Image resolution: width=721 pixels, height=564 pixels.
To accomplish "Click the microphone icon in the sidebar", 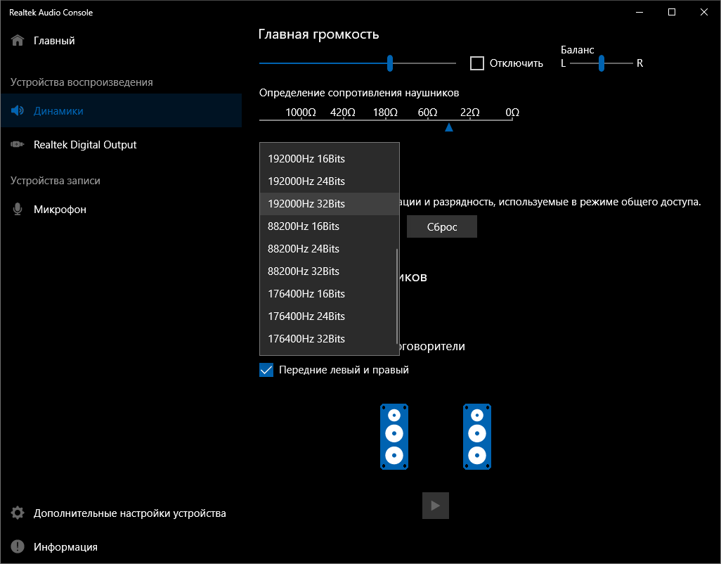I will (18, 210).
